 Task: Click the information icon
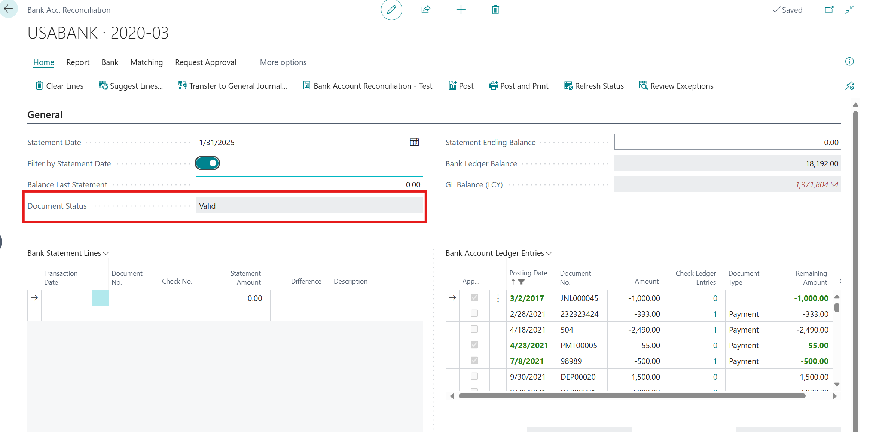point(849,62)
